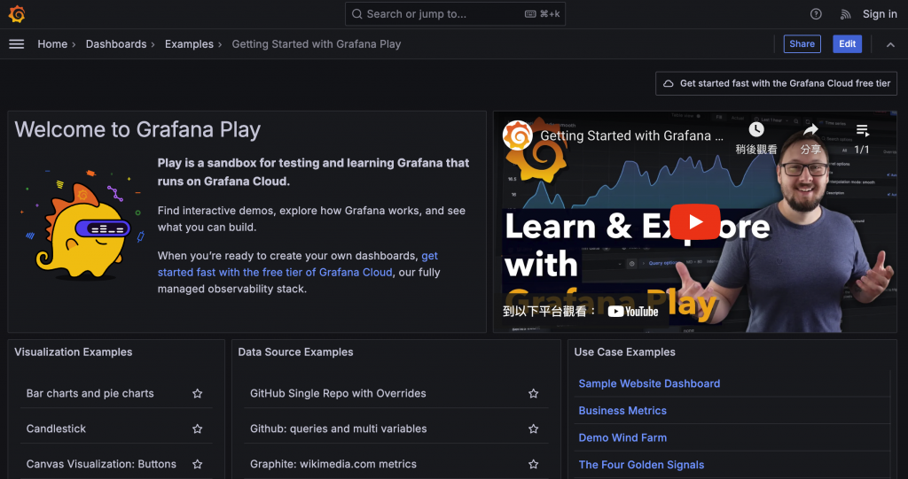Click the Use Case Examples panel title
The image size is (908, 479).
click(624, 352)
